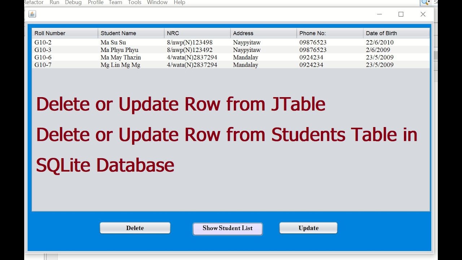Image resolution: width=462 pixels, height=260 pixels.
Task: Click the birth date 23/5/2009 in row G10-6
Action: click(x=396, y=57)
